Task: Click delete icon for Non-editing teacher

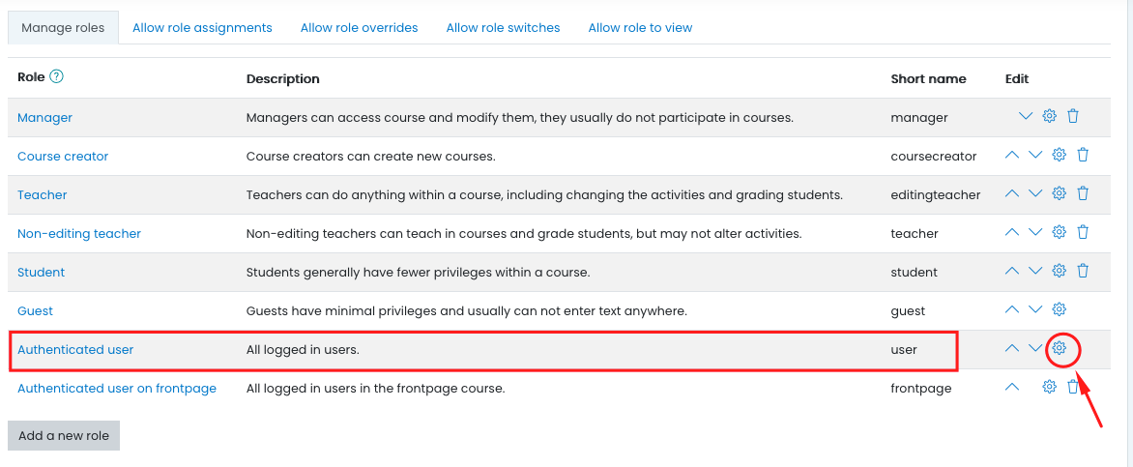Action: click(1083, 232)
